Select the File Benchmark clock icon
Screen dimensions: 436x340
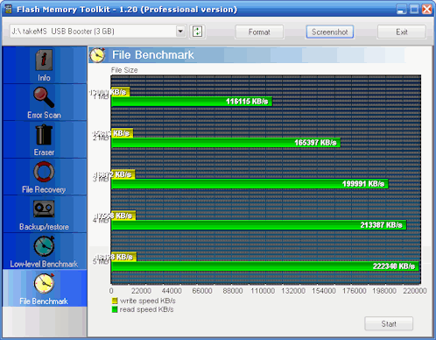44,283
